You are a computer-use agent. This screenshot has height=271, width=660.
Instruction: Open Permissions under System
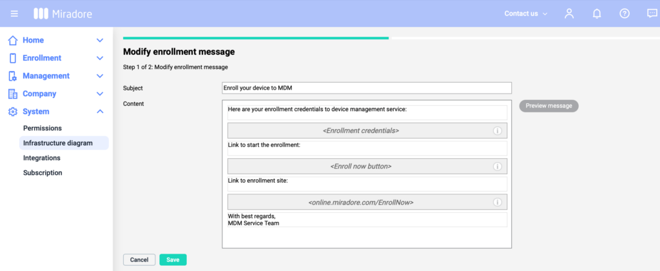coord(43,128)
